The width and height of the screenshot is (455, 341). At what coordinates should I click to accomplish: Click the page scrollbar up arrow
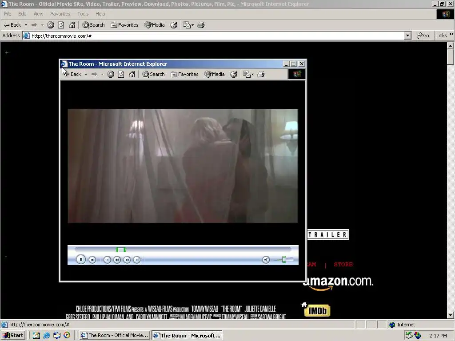(451, 46)
